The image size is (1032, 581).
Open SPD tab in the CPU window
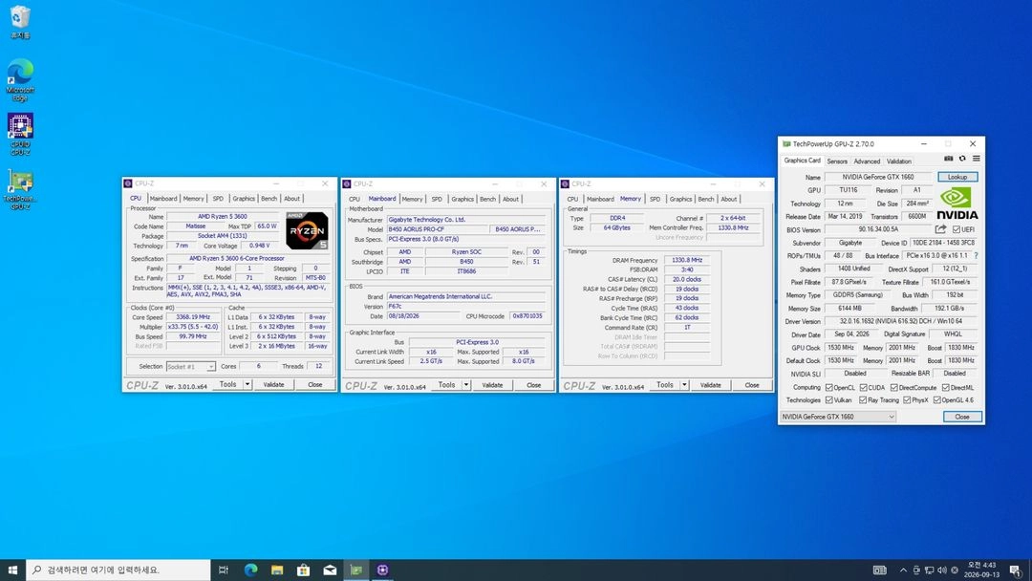coord(218,199)
